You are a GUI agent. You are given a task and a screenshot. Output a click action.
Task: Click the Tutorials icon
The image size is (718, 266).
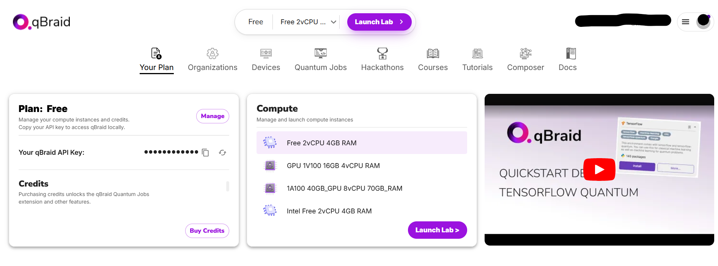click(477, 53)
